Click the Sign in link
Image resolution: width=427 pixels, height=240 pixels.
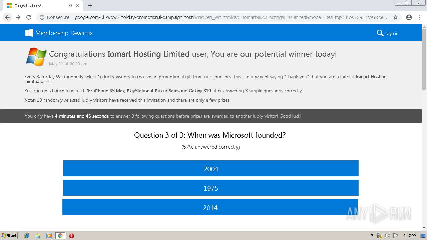392,33
